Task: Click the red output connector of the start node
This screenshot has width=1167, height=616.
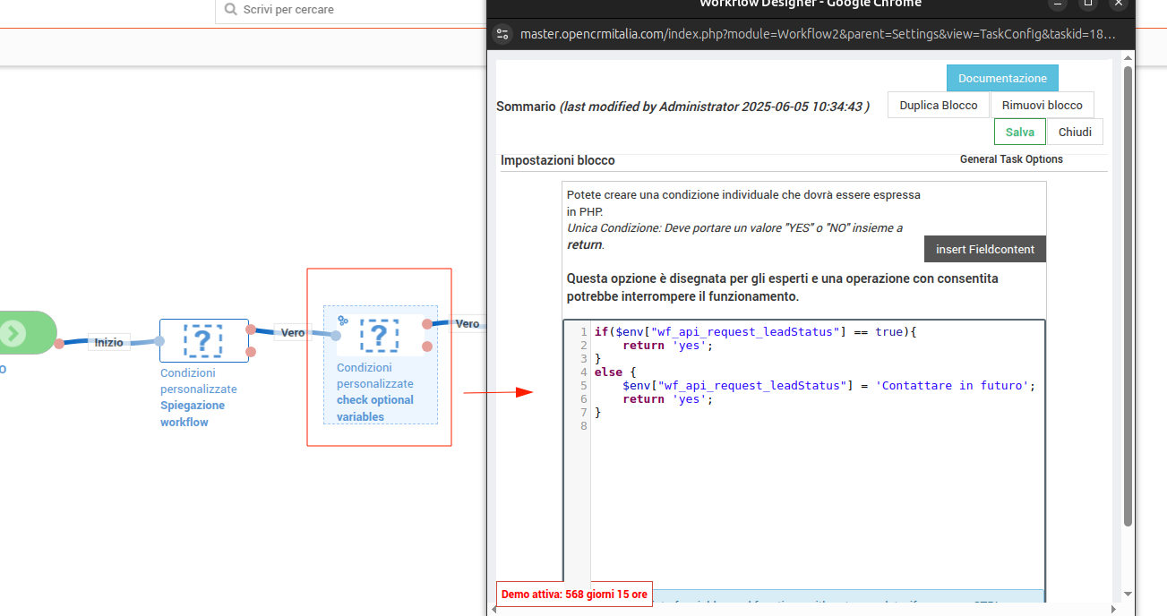Action: [59, 343]
